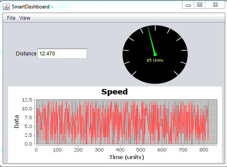Open the File menu
The image size is (227, 167).
(x=11, y=18)
